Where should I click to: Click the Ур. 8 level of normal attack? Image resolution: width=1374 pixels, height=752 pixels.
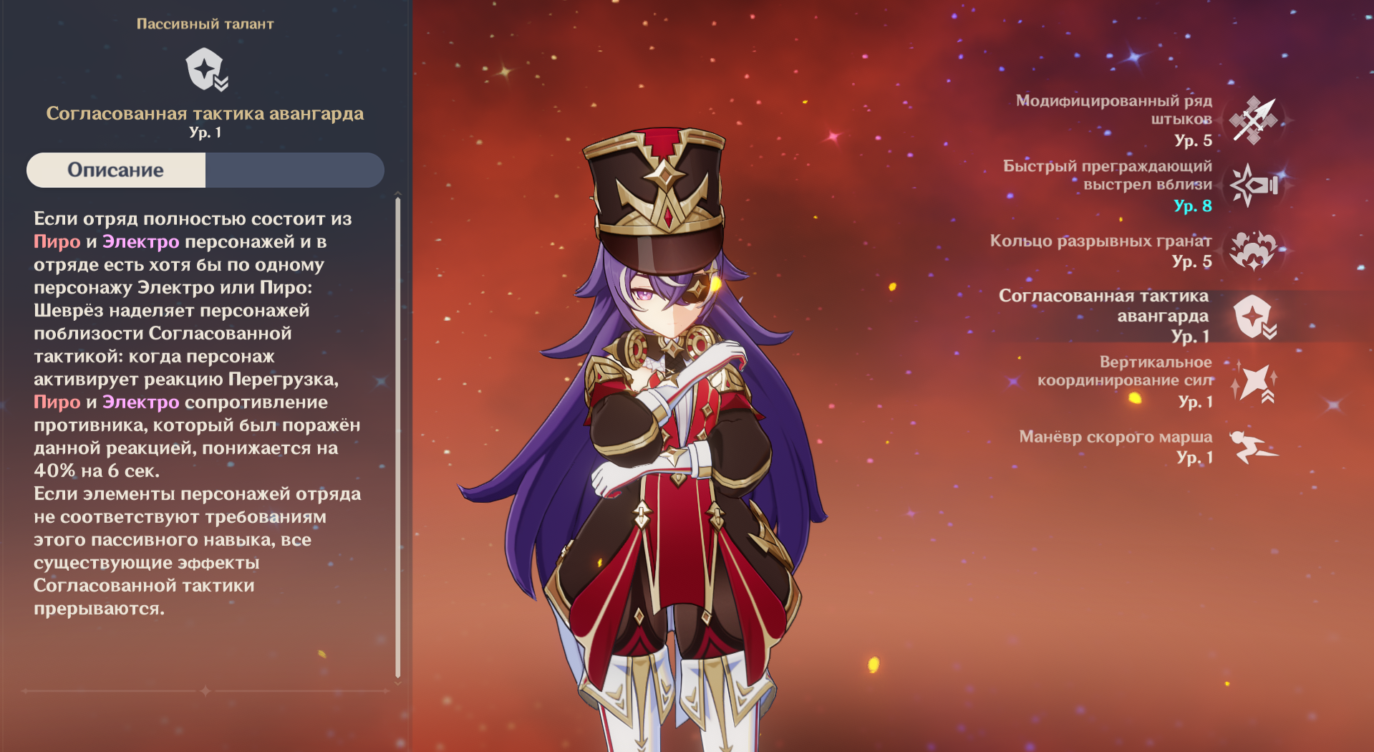coord(1193,206)
